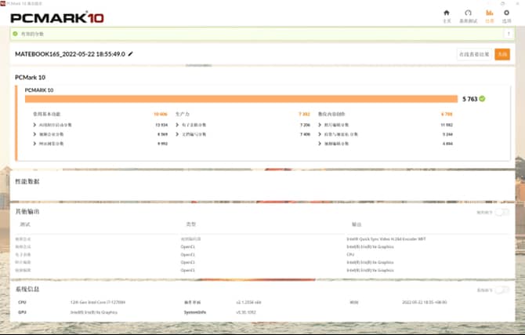
Task: Click green check beside 5 763 score
Action: pyautogui.click(x=482, y=99)
